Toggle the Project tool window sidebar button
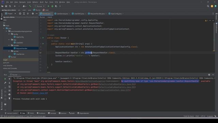Screen dimensions: 218x123 click(x=1, y=16)
